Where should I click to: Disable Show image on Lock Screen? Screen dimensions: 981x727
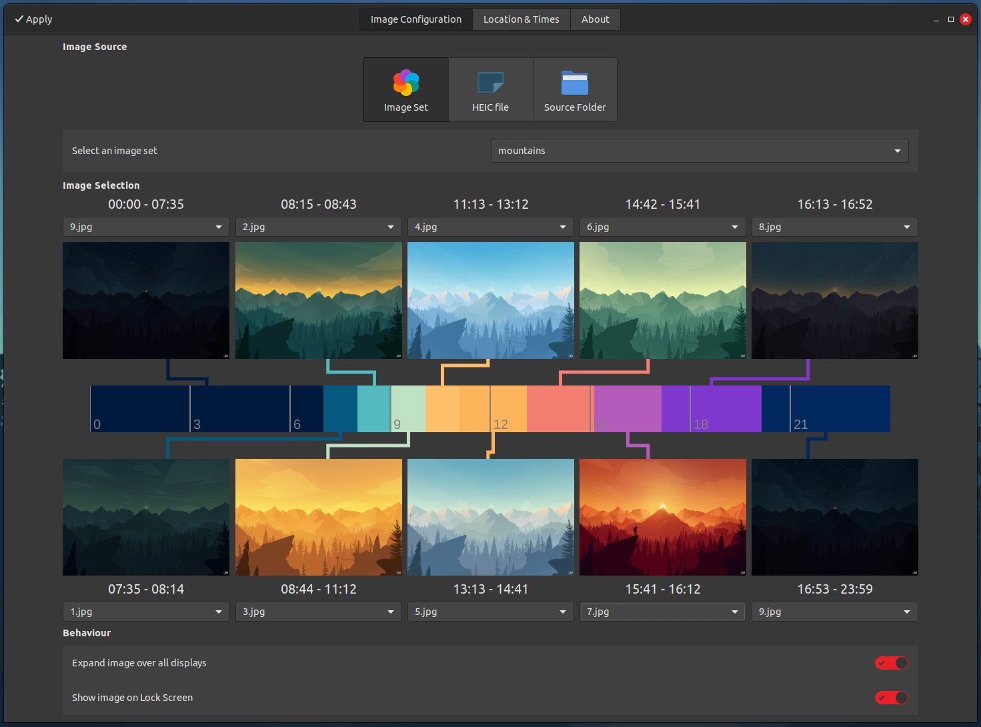[891, 698]
